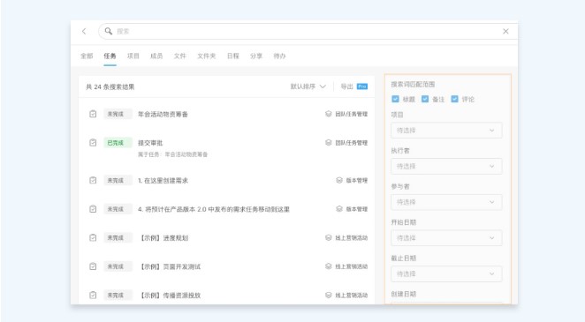This screenshot has height=322, width=585.
Task: Click task icon for 【示例】传播资源投放
Action: [93, 295]
